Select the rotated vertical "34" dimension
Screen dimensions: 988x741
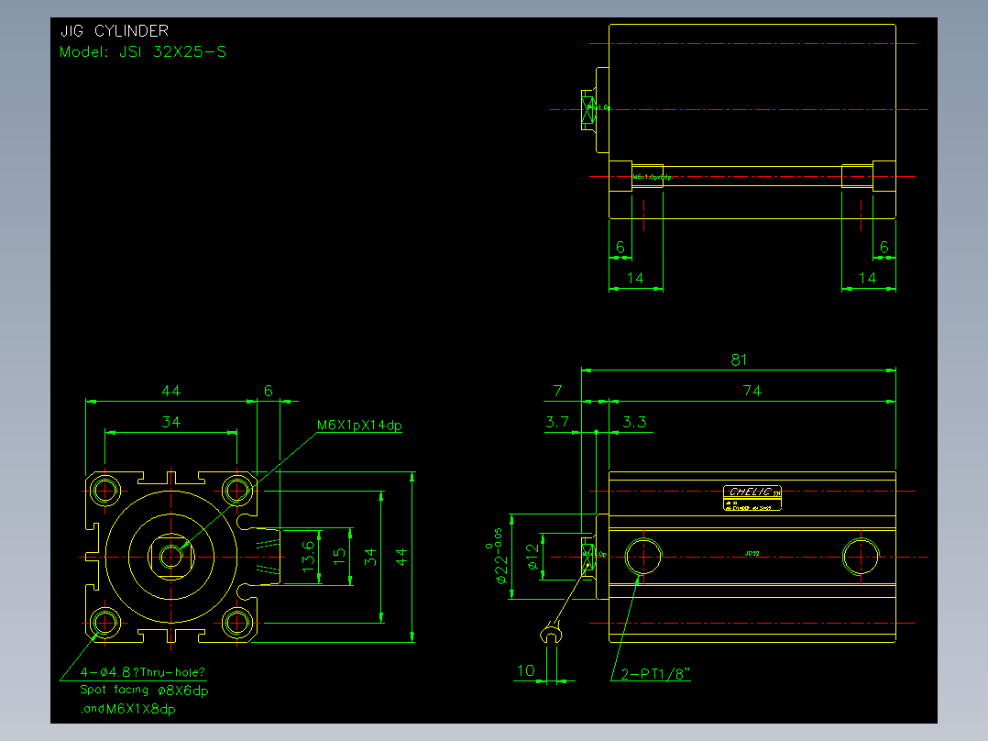(x=370, y=557)
